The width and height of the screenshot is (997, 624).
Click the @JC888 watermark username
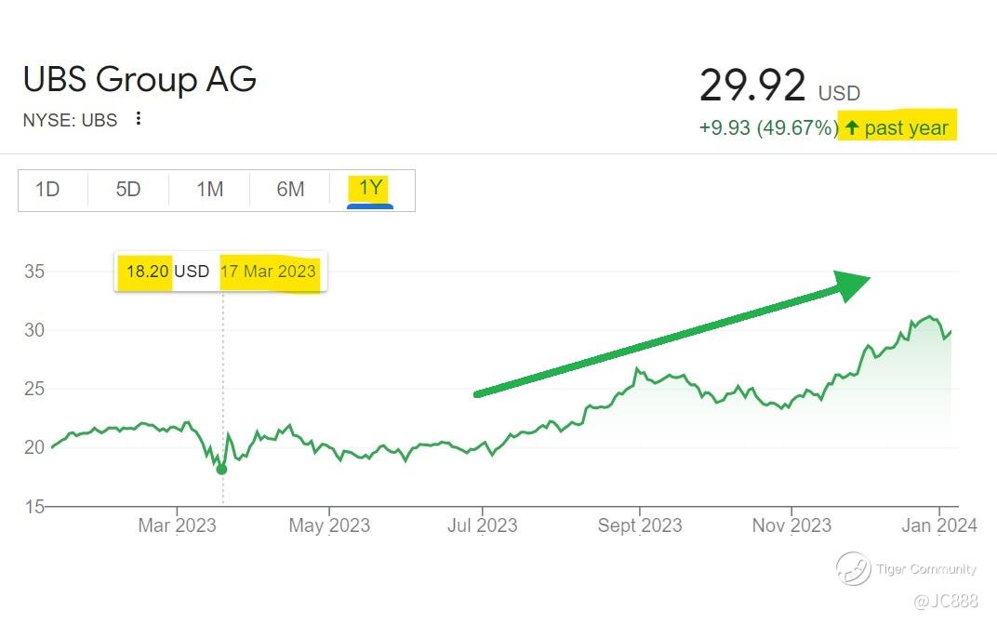pyautogui.click(x=943, y=602)
